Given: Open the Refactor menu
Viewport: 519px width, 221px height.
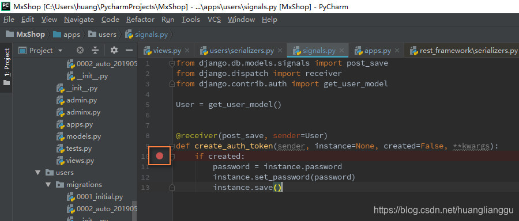Looking at the screenshot, I should point(140,20).
